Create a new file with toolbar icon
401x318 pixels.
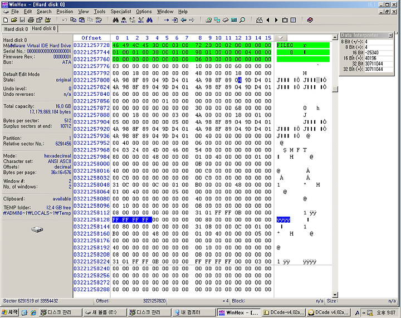tap(6, 20)
